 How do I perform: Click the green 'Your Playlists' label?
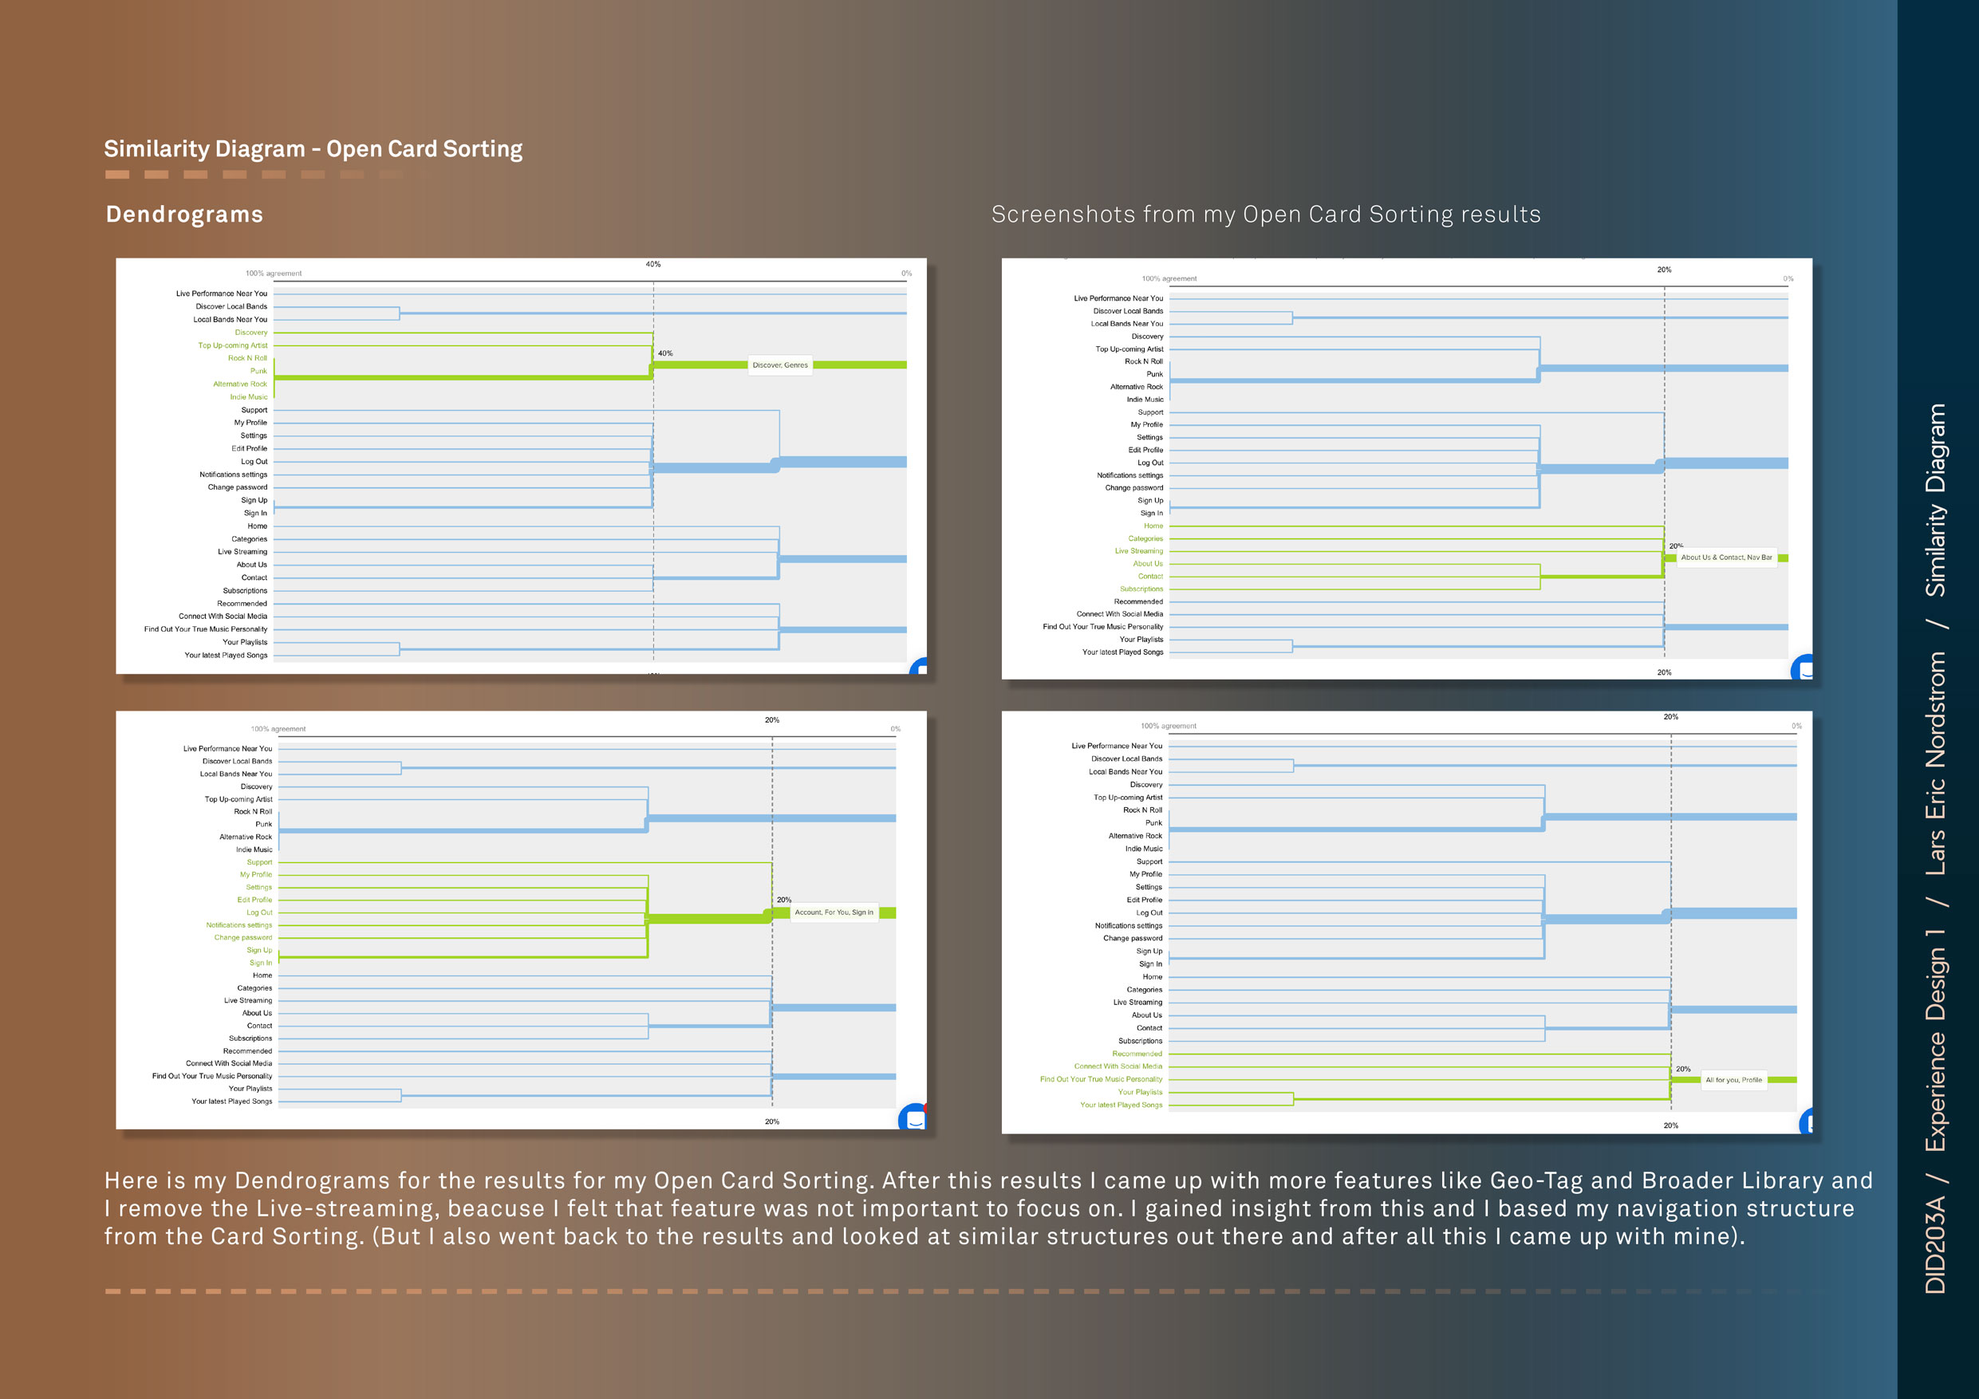(1140, 1092)
